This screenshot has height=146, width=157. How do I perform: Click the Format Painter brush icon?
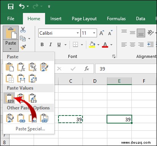pyautogui.click(x=23, y=47)
